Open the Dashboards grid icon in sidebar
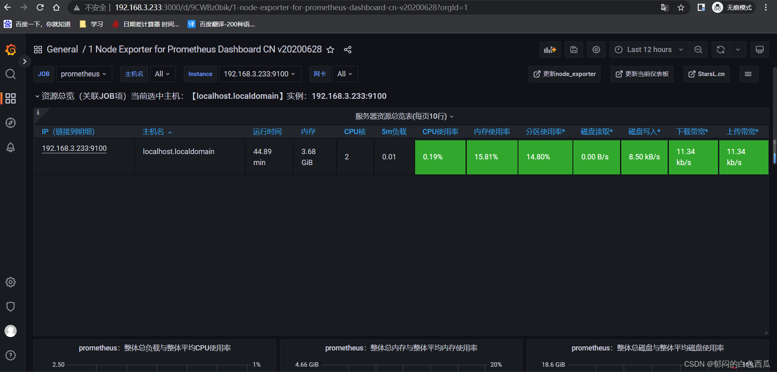This screenshot has width=777, height=372. pos(11,98)
